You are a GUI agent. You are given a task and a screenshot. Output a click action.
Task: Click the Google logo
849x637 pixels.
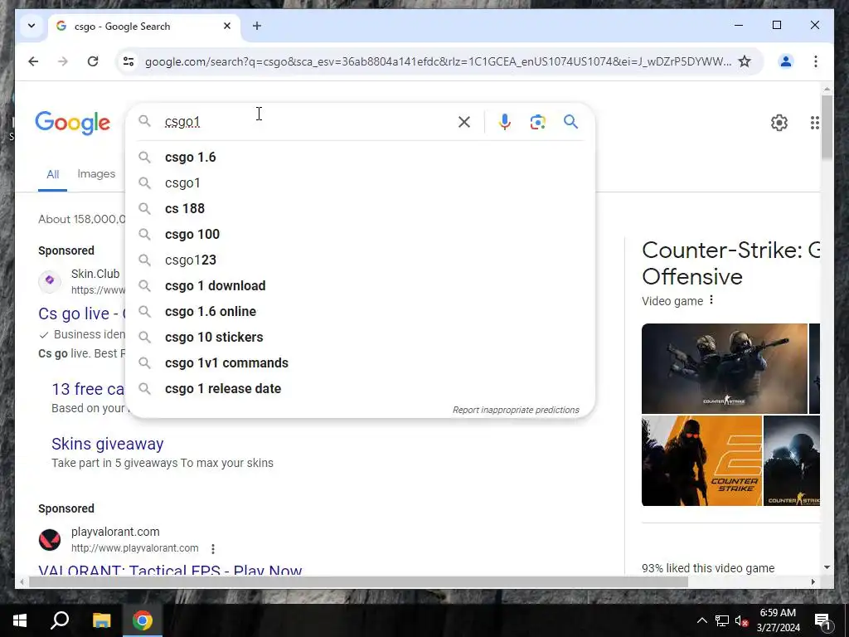pyautogui.click(x=73, y=123)
